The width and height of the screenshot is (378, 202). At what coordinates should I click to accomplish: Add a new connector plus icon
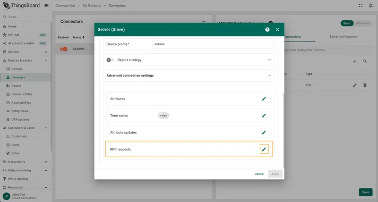click(x=204, y=21)
